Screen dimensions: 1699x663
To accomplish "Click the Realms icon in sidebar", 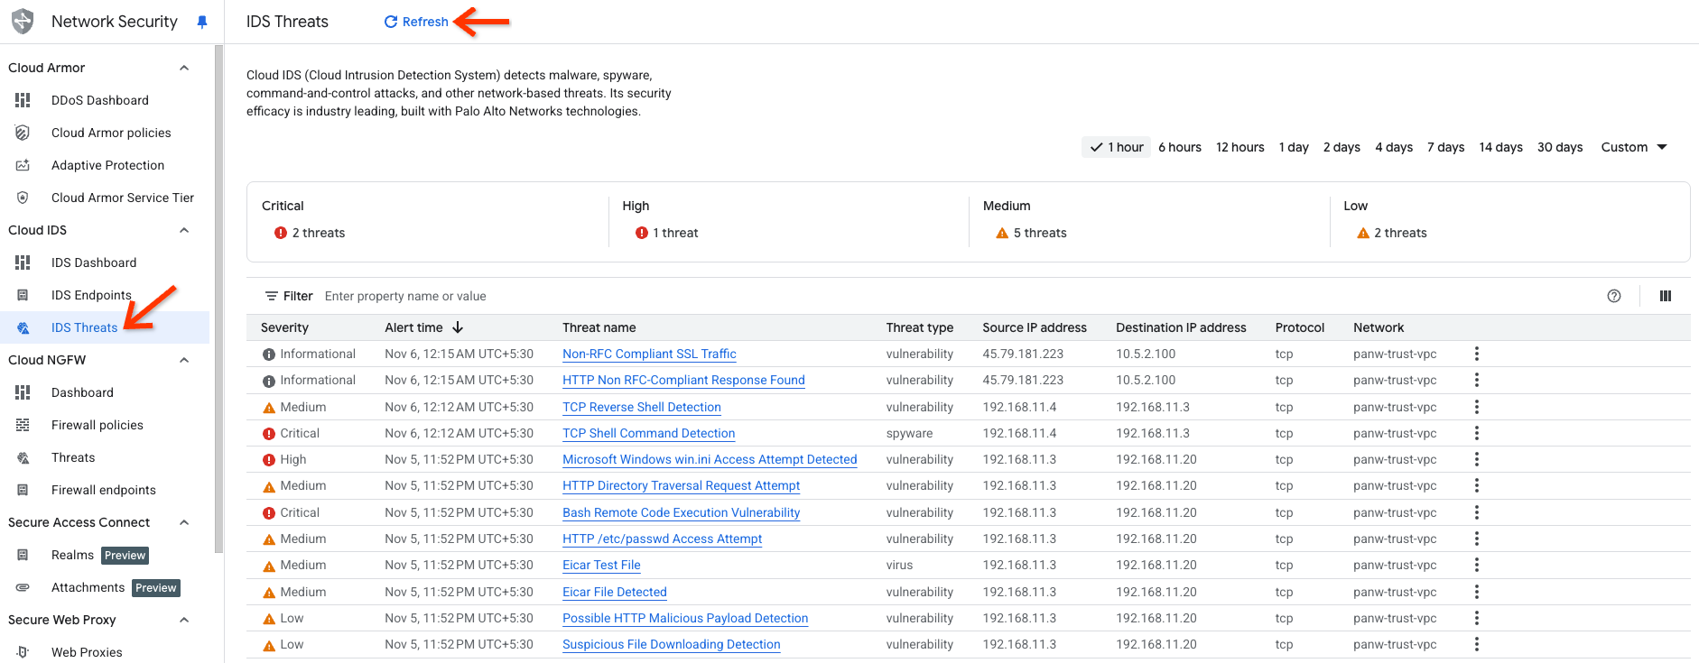I will [x=23, y=555].
